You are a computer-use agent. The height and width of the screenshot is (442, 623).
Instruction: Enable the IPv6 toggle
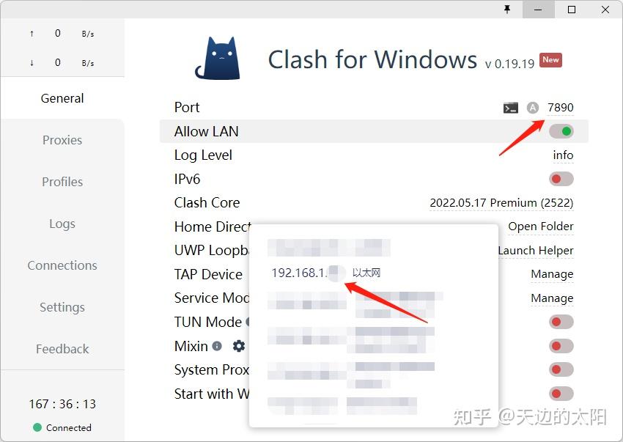pyautogui.click(x=561, y=179)
